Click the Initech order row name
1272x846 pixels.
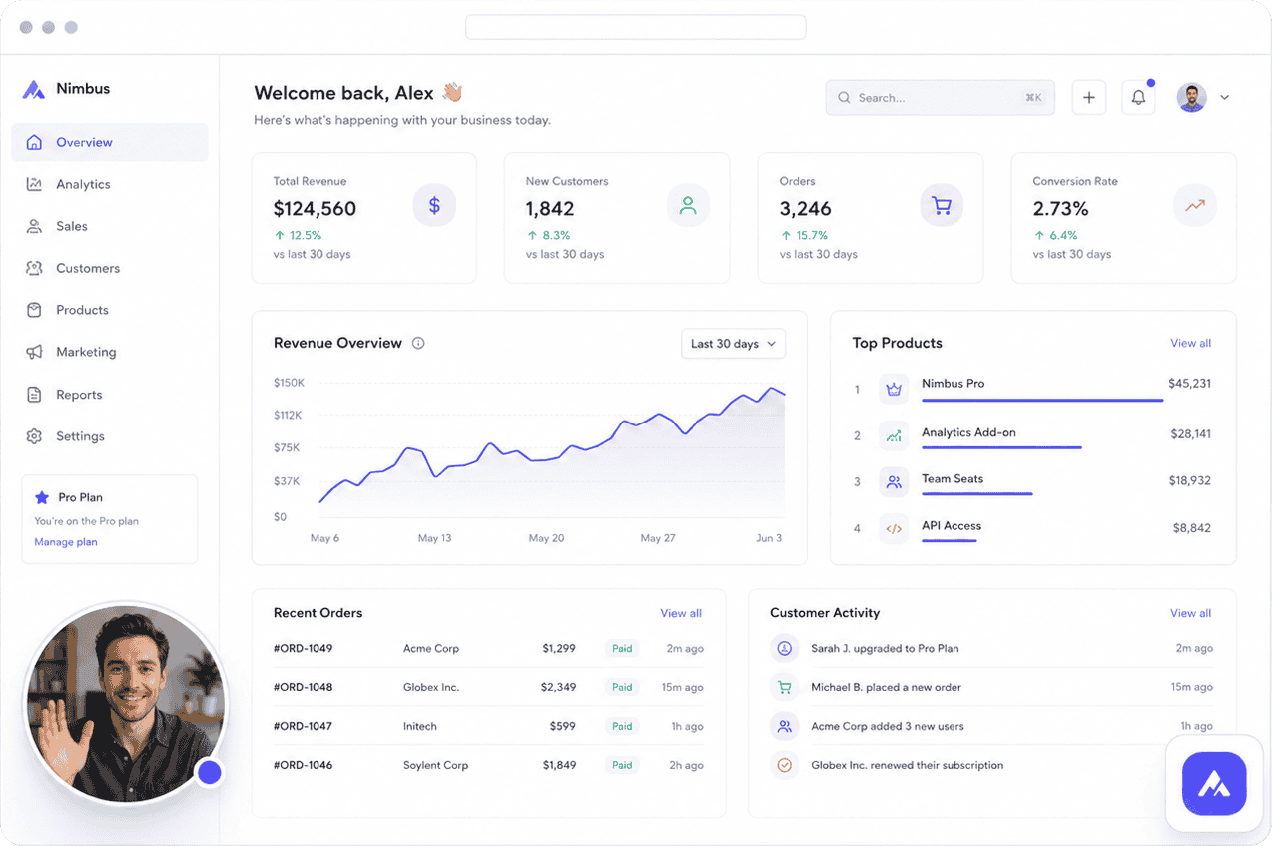tap(420, 726)
